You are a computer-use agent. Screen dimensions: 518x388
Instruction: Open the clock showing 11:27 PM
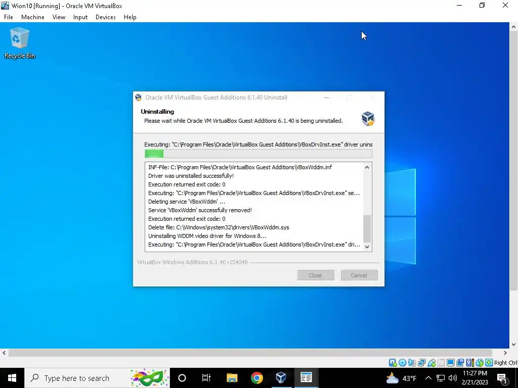(x=474, y=378)
